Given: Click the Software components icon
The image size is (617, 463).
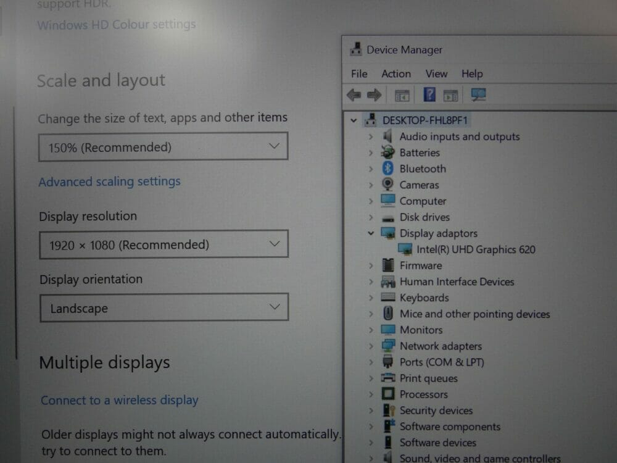Looking at the screenshot, I should [389, 426].
